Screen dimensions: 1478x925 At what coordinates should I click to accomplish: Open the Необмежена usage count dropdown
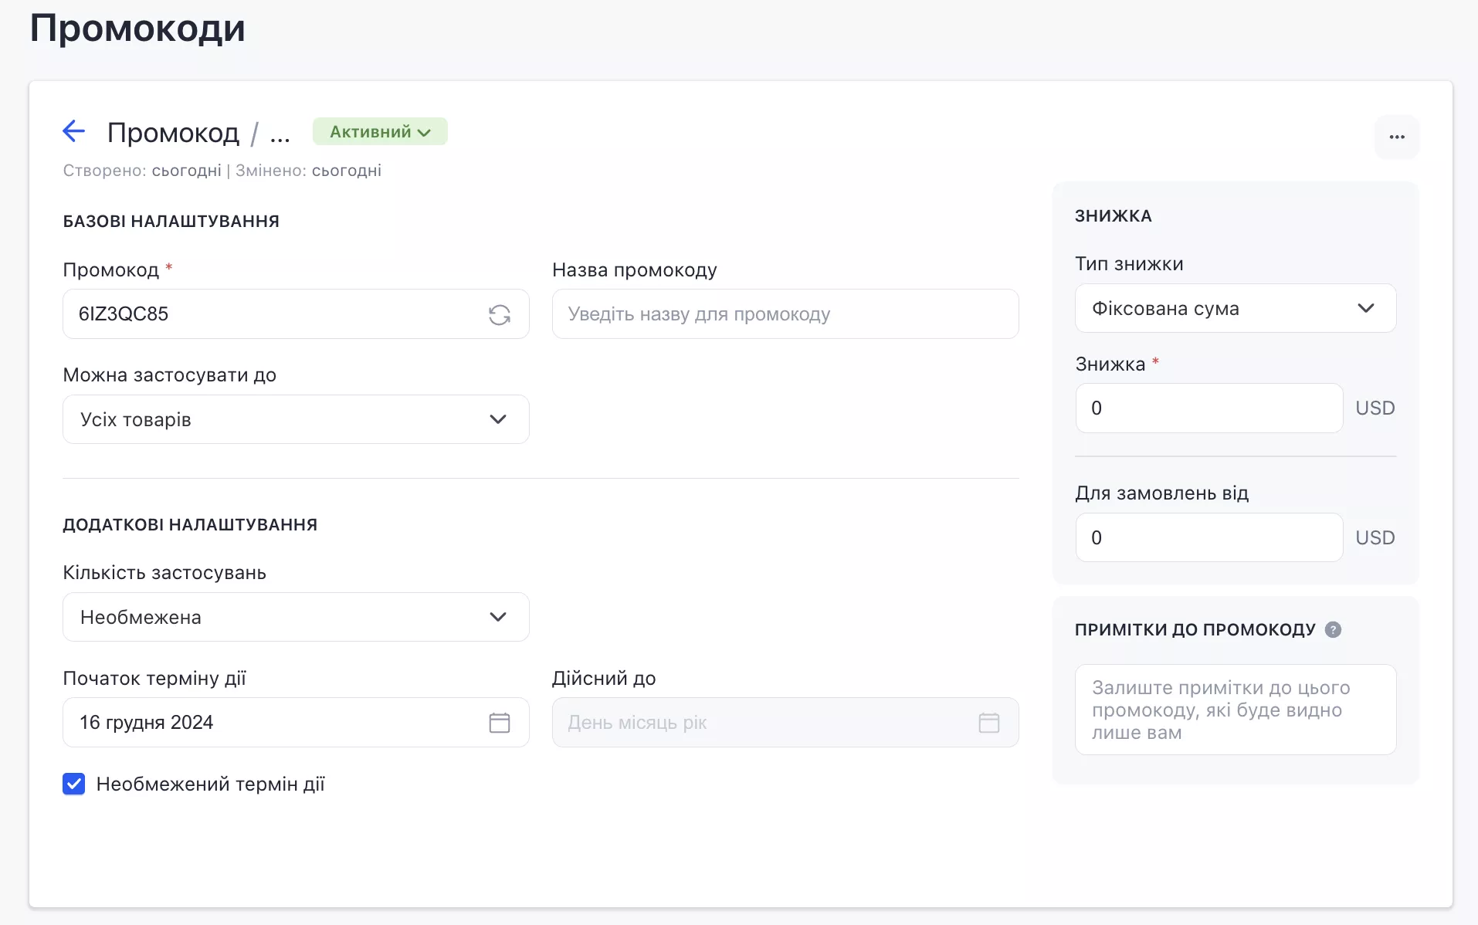tap(296, 617)
